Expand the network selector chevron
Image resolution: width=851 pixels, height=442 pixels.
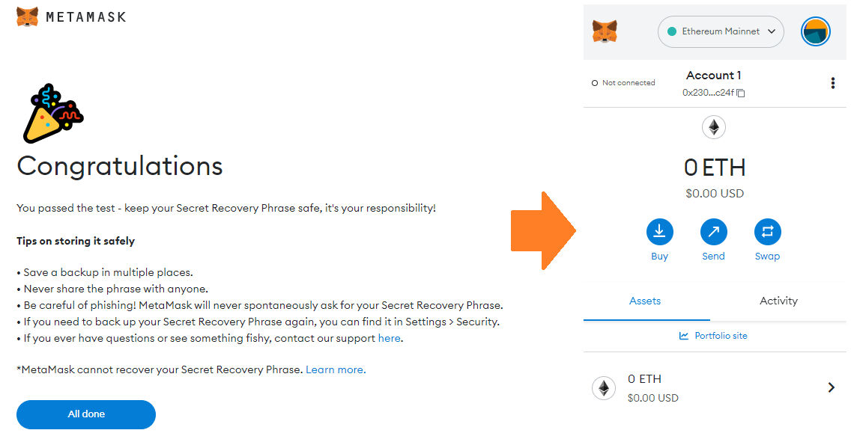(x=771, y=31)
